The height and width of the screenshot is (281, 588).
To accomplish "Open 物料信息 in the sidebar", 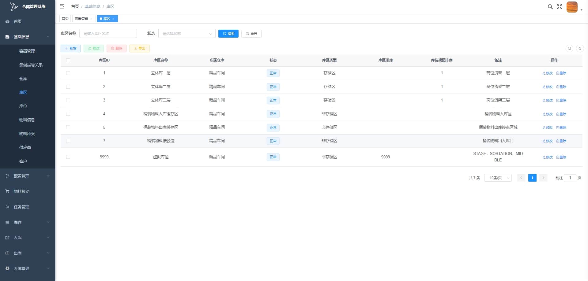I will [x=27, y=120].
